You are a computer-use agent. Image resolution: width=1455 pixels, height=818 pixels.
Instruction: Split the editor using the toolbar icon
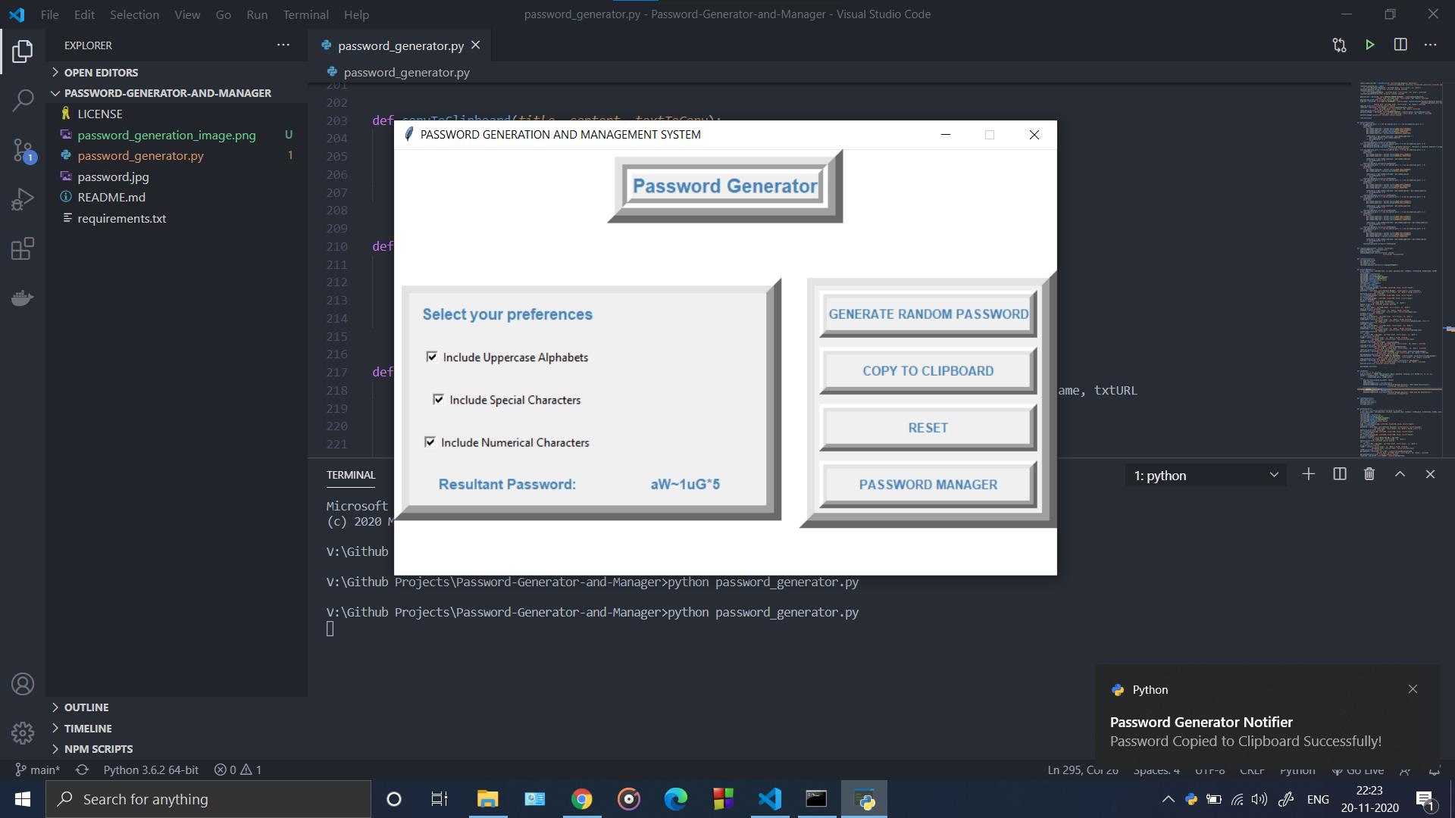tap(1400, 45)
